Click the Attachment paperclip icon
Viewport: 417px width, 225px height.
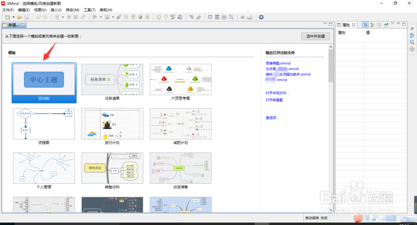(x=119, y=17)
